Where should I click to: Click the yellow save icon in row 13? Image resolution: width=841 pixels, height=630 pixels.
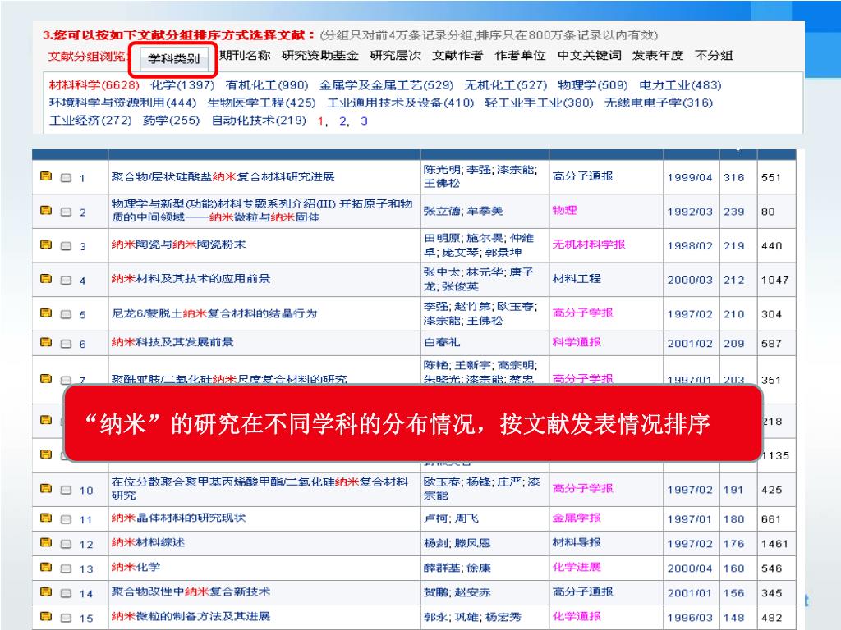46,567
